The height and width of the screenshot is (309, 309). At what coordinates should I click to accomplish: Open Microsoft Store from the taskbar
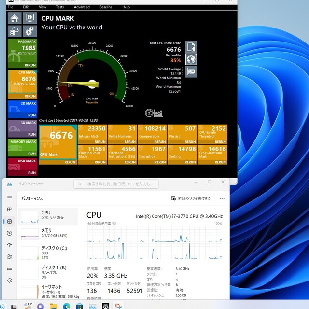79,306
